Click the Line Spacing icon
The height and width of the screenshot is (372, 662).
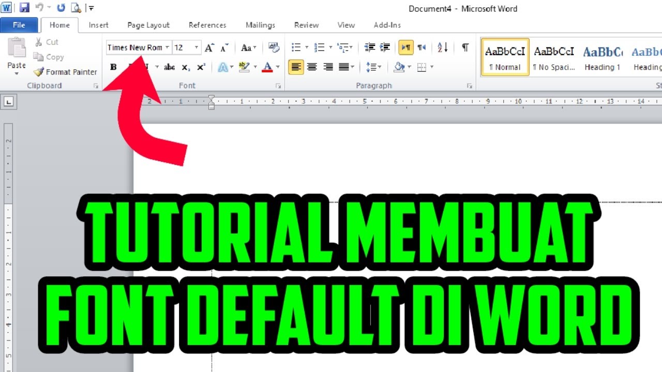(371, 67)
